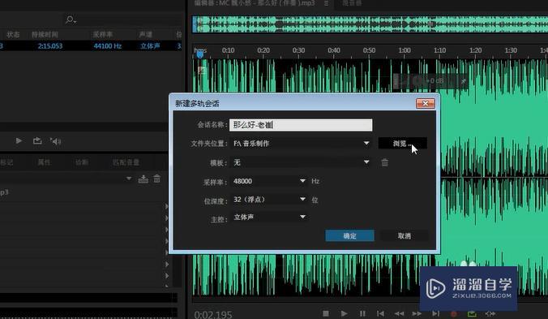Click the 1:00 mark on the time ruler

[x=405, y=50]
